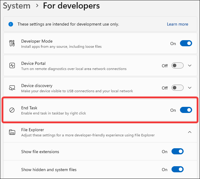
Task: Click the Show file extensions label
Action: pos(40,152)
